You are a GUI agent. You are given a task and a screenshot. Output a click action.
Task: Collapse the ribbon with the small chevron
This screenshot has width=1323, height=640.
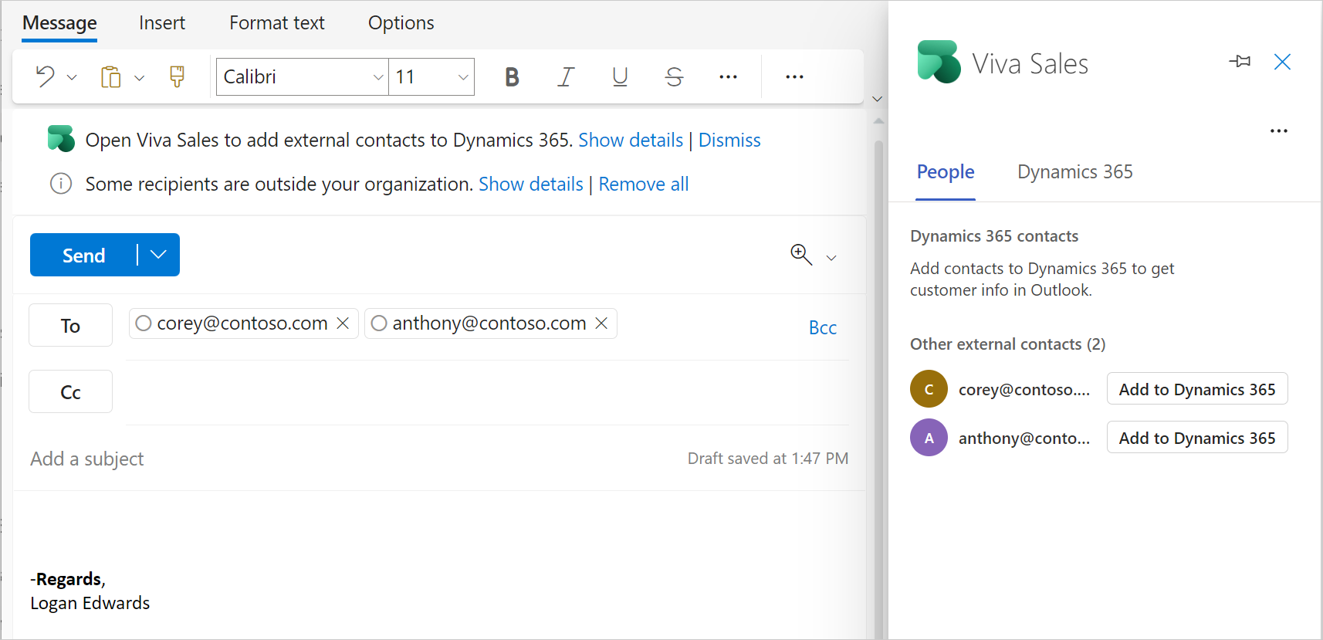pos(877,99)
